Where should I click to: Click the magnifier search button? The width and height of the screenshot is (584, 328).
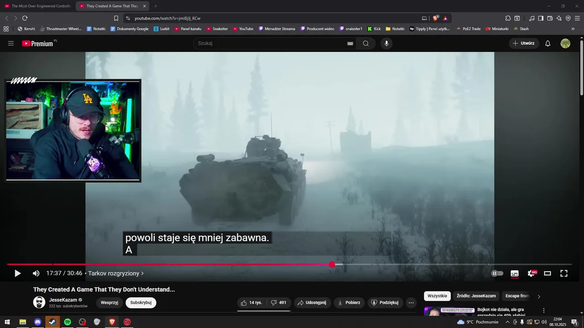point(366,43)
